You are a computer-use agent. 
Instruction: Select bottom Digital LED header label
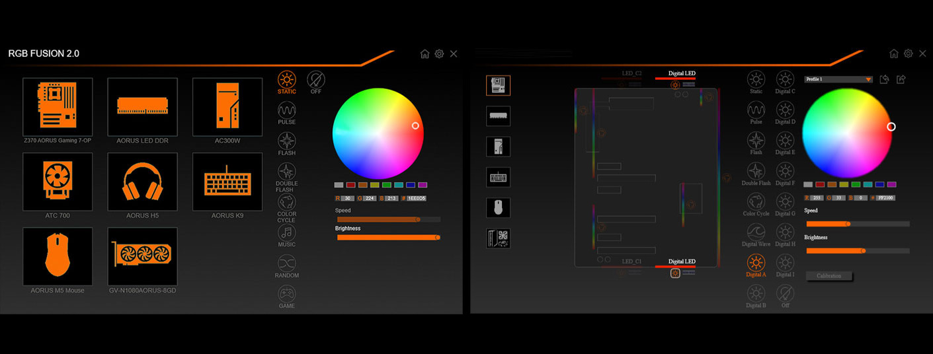[682, 262]
